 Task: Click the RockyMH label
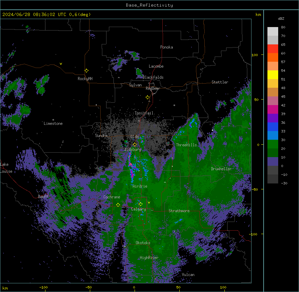(85, 79)
